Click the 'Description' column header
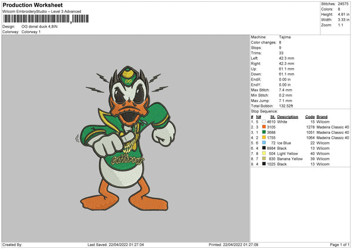 coord(287,117)
